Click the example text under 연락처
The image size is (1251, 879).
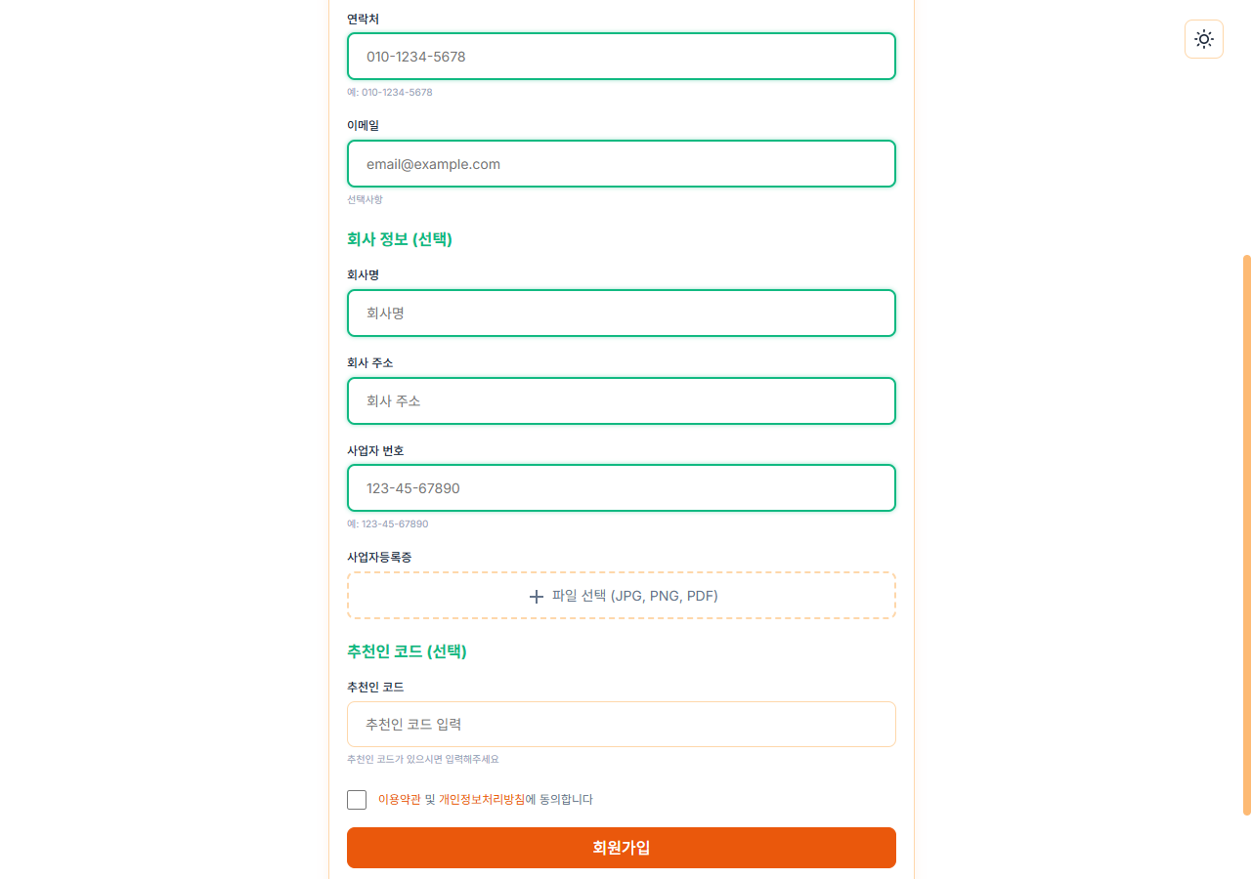click(390, 92)
